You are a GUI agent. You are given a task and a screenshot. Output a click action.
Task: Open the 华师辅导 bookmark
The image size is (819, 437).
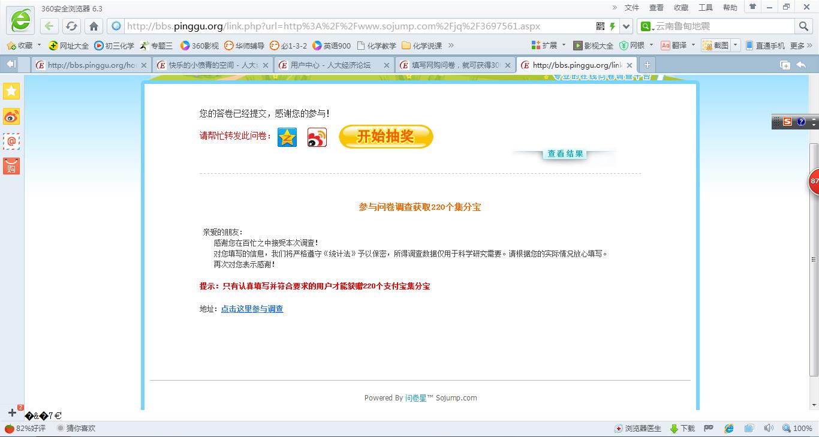(x=245, y=46)
